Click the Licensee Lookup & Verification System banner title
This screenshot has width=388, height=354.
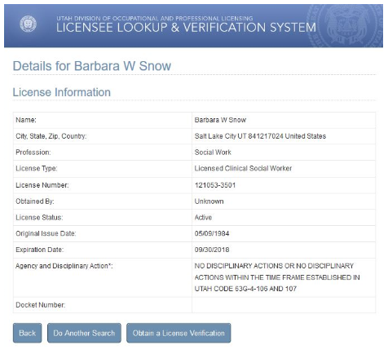[x=186, y=28]
